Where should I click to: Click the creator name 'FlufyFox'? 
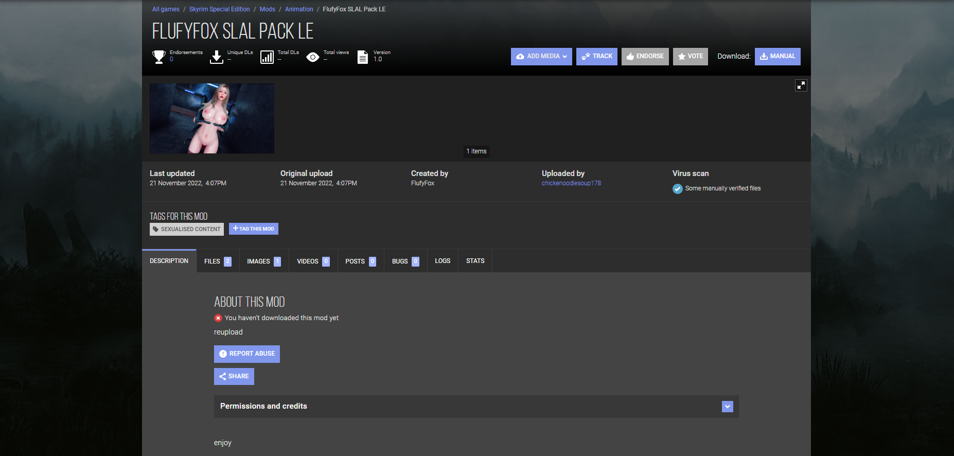click(x=423, y=183)
